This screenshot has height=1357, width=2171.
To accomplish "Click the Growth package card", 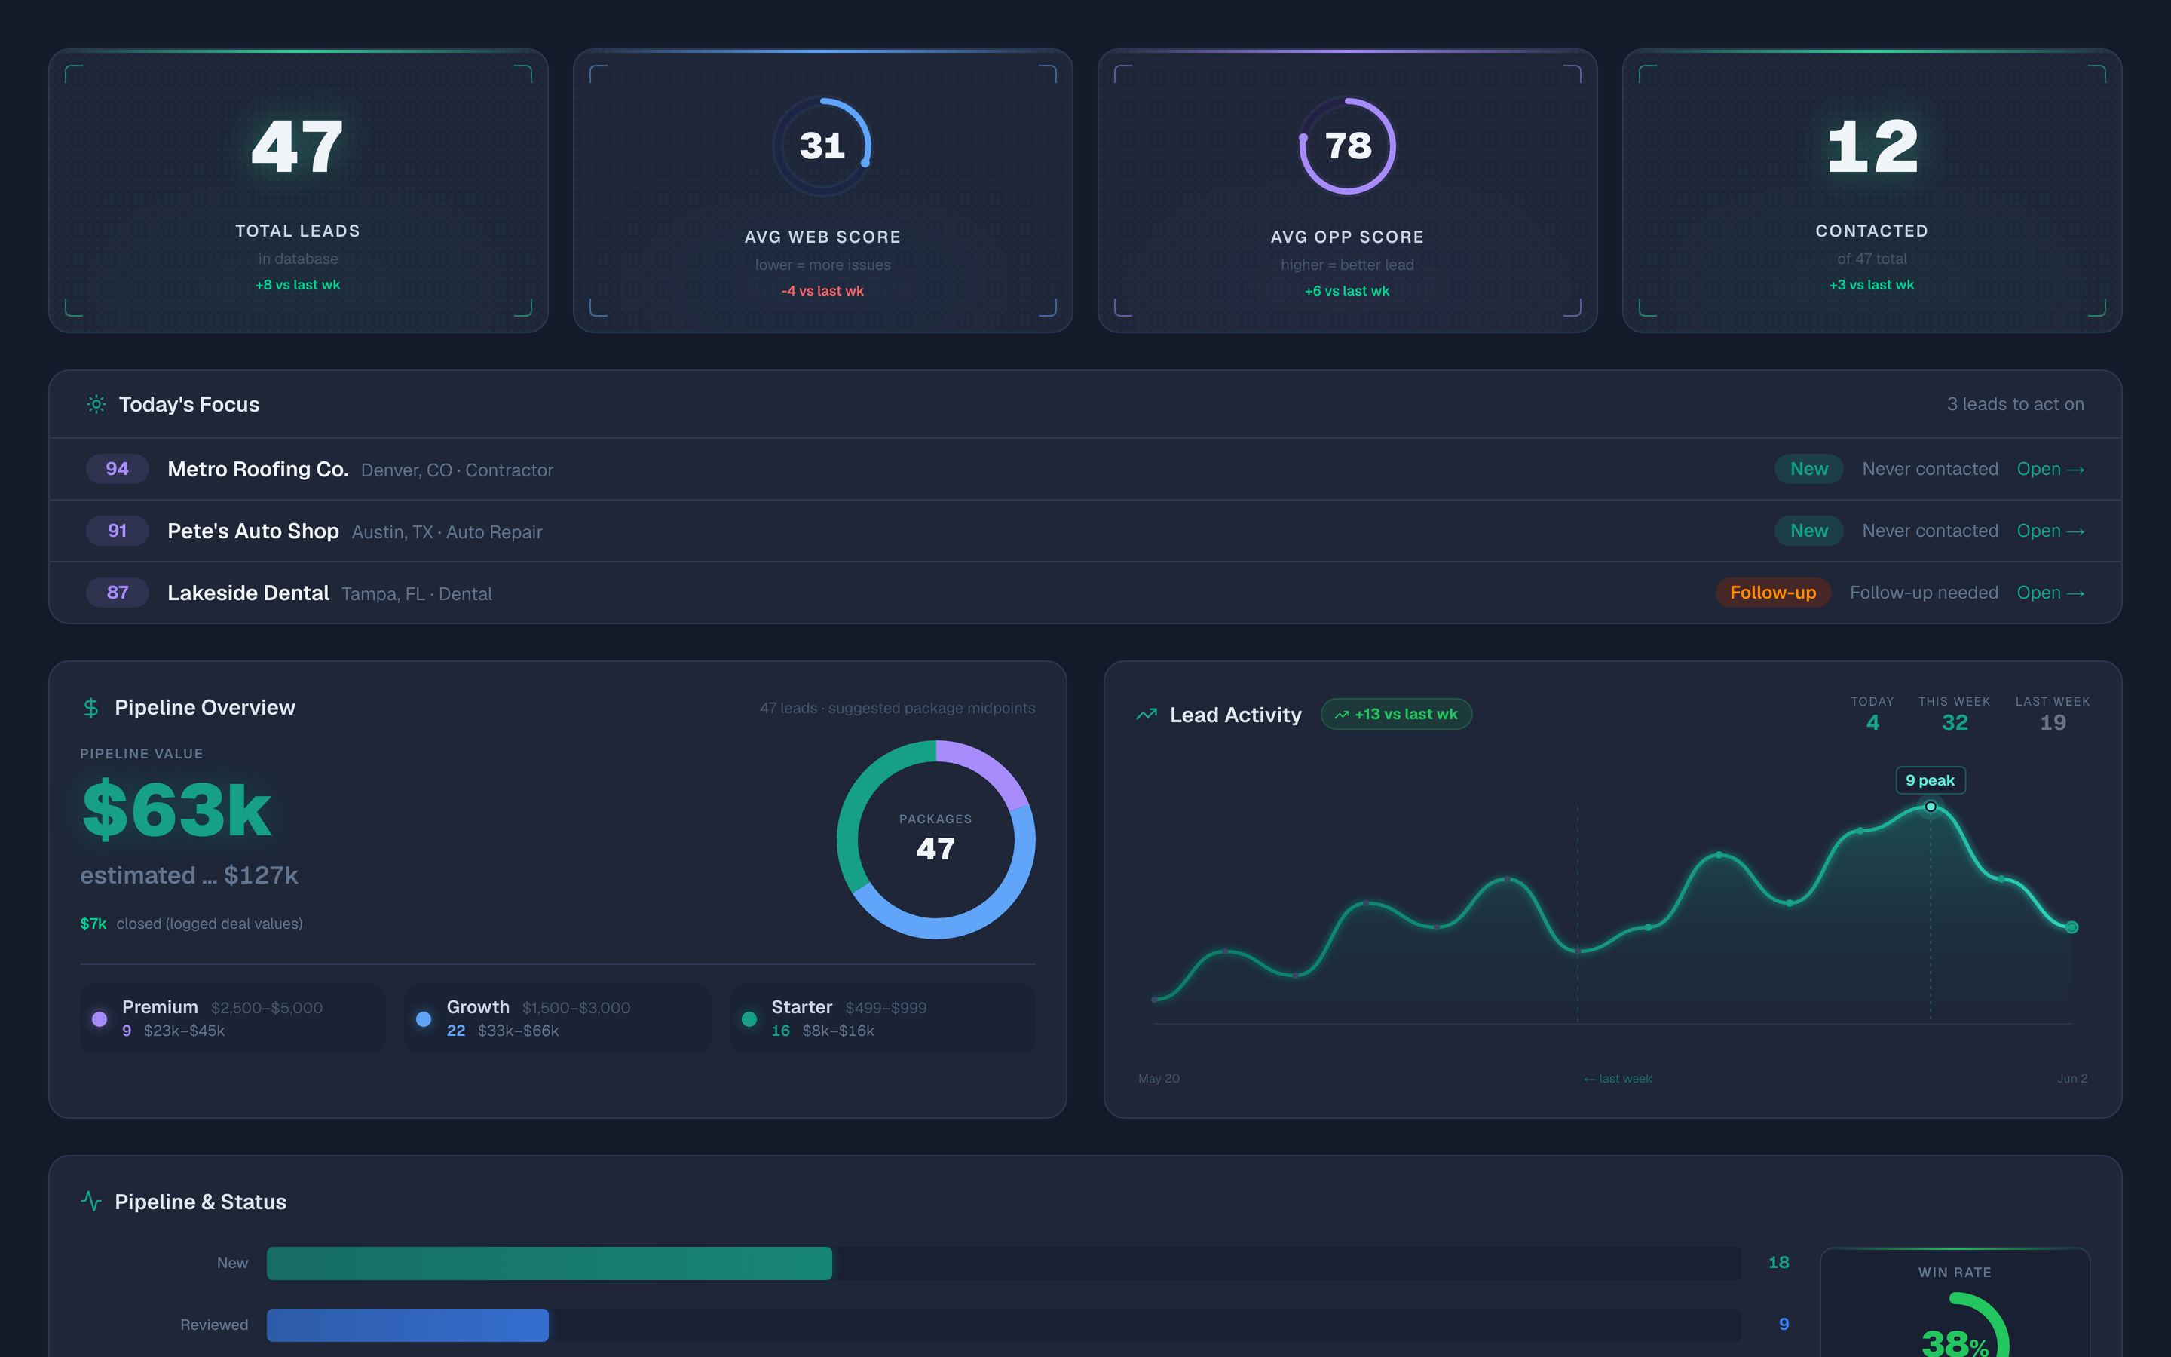I will tap(558, 1019).
